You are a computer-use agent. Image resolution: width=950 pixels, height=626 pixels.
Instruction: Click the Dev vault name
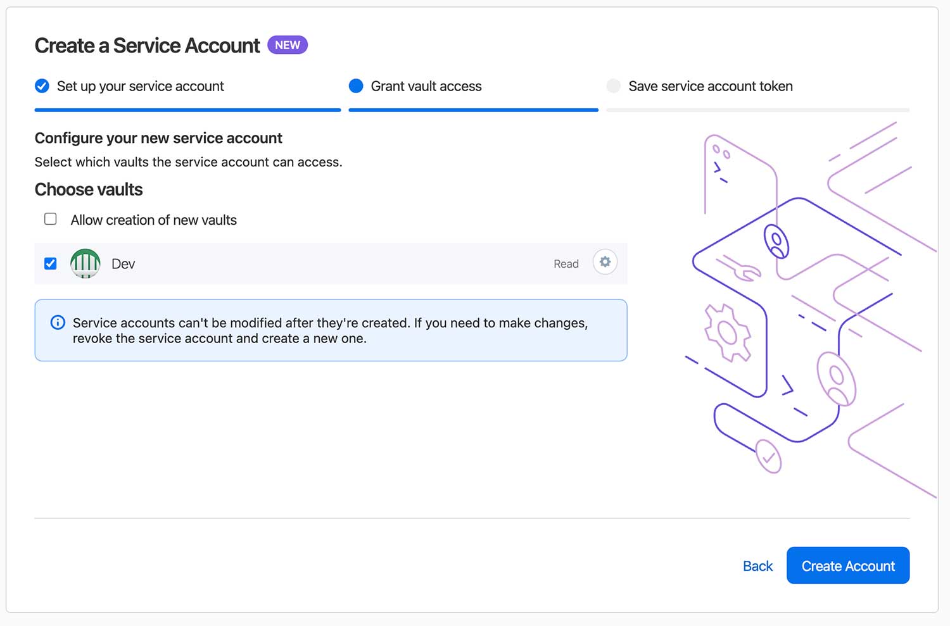[123, 264]
